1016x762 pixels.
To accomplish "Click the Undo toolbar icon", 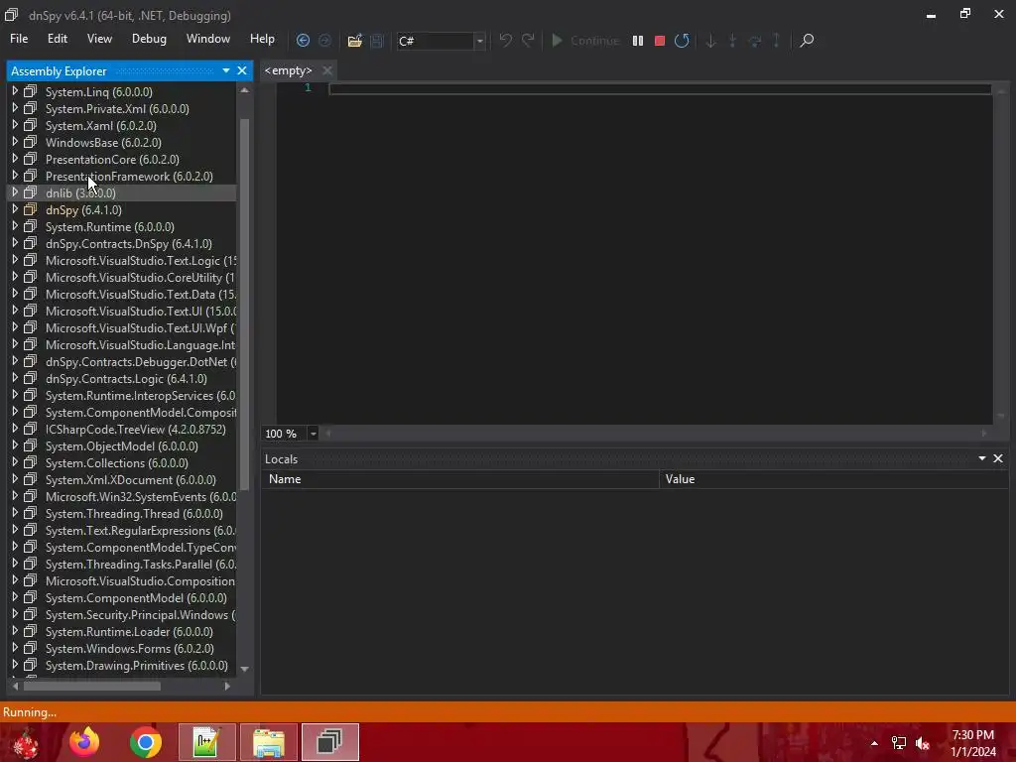I will point(505,40).
